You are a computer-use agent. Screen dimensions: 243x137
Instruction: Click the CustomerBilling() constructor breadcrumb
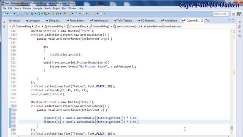(x=99, y=27)
